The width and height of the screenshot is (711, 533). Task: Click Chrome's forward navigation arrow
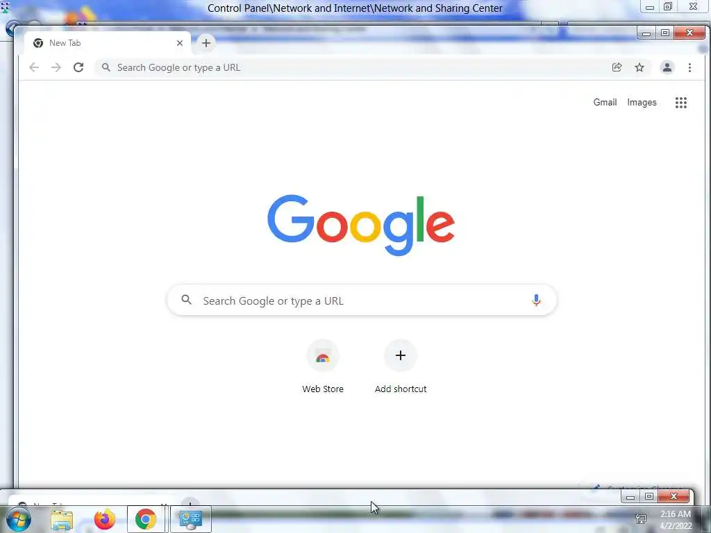56,67
